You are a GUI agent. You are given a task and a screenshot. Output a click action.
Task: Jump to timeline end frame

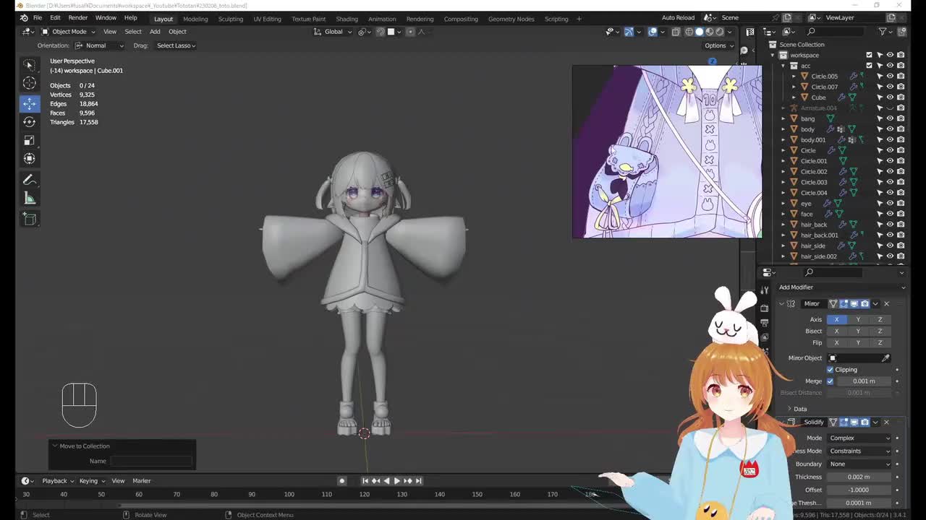click(x=418, y=481)
